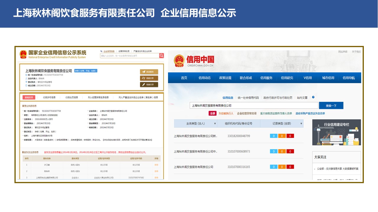378x212 pixels.
Task: Click the National Enterprise Credit system emblem logo
Action: [23, 54]
